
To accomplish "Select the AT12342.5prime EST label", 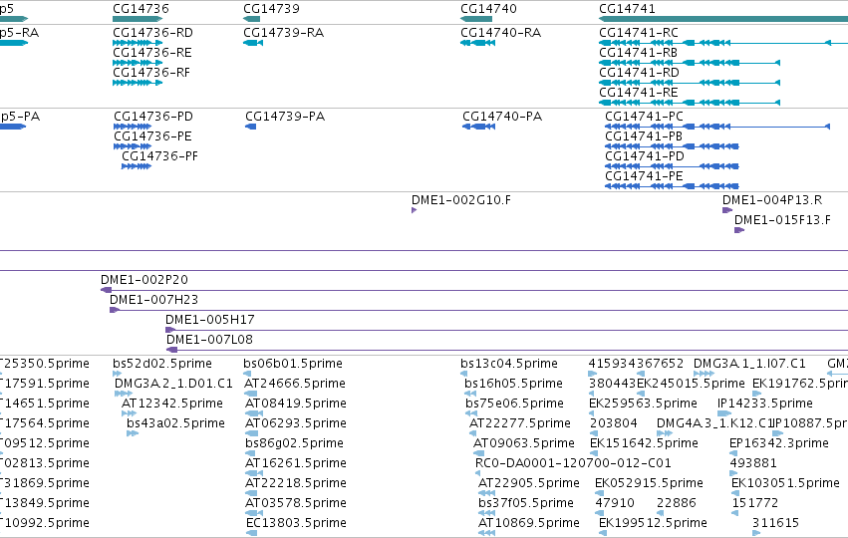I will 172,403.
